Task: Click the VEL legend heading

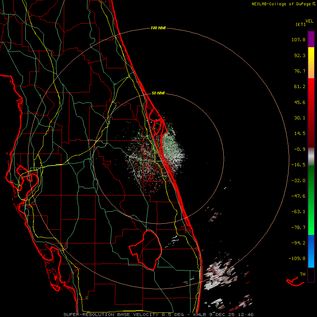Action: [x=309, y=21]
